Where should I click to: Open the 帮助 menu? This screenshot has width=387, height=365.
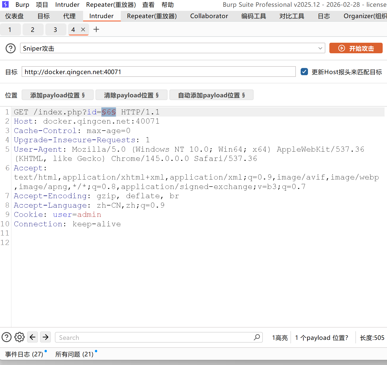pos(168,5)
